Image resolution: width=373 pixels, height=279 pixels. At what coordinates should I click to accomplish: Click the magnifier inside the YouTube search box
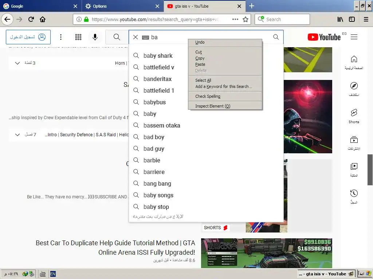pyautogui.click(x=276, y=37)
